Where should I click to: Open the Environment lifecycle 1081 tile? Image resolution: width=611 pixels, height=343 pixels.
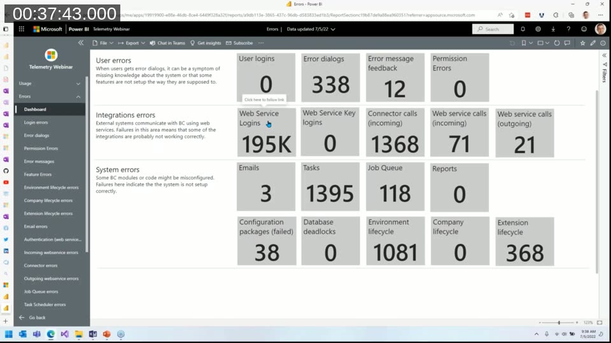point(395,241)
